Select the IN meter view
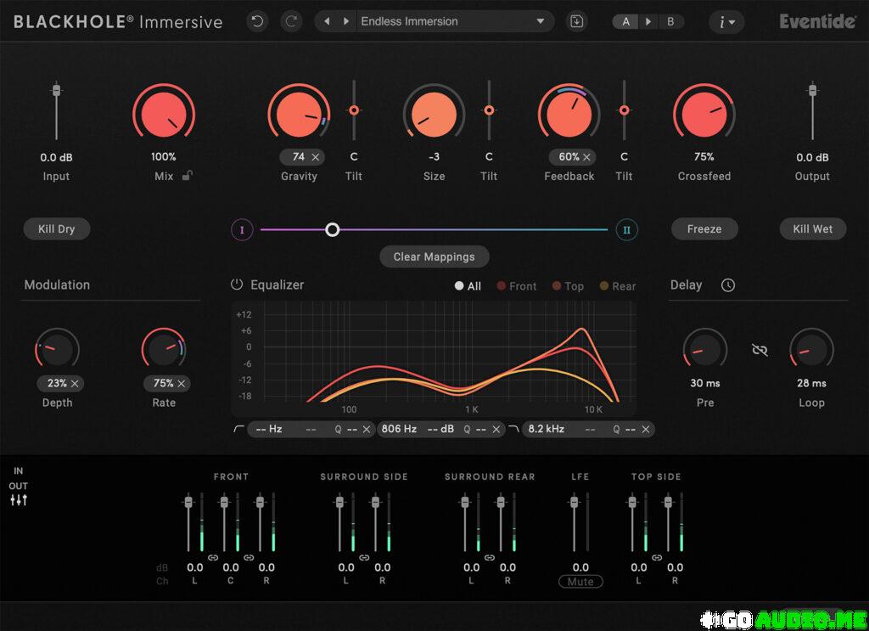 19,470
